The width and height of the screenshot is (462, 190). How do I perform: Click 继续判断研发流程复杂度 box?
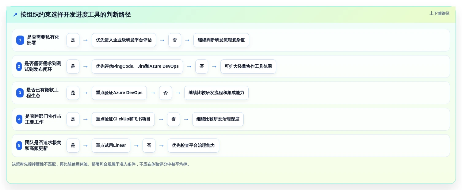pos(221,40)
